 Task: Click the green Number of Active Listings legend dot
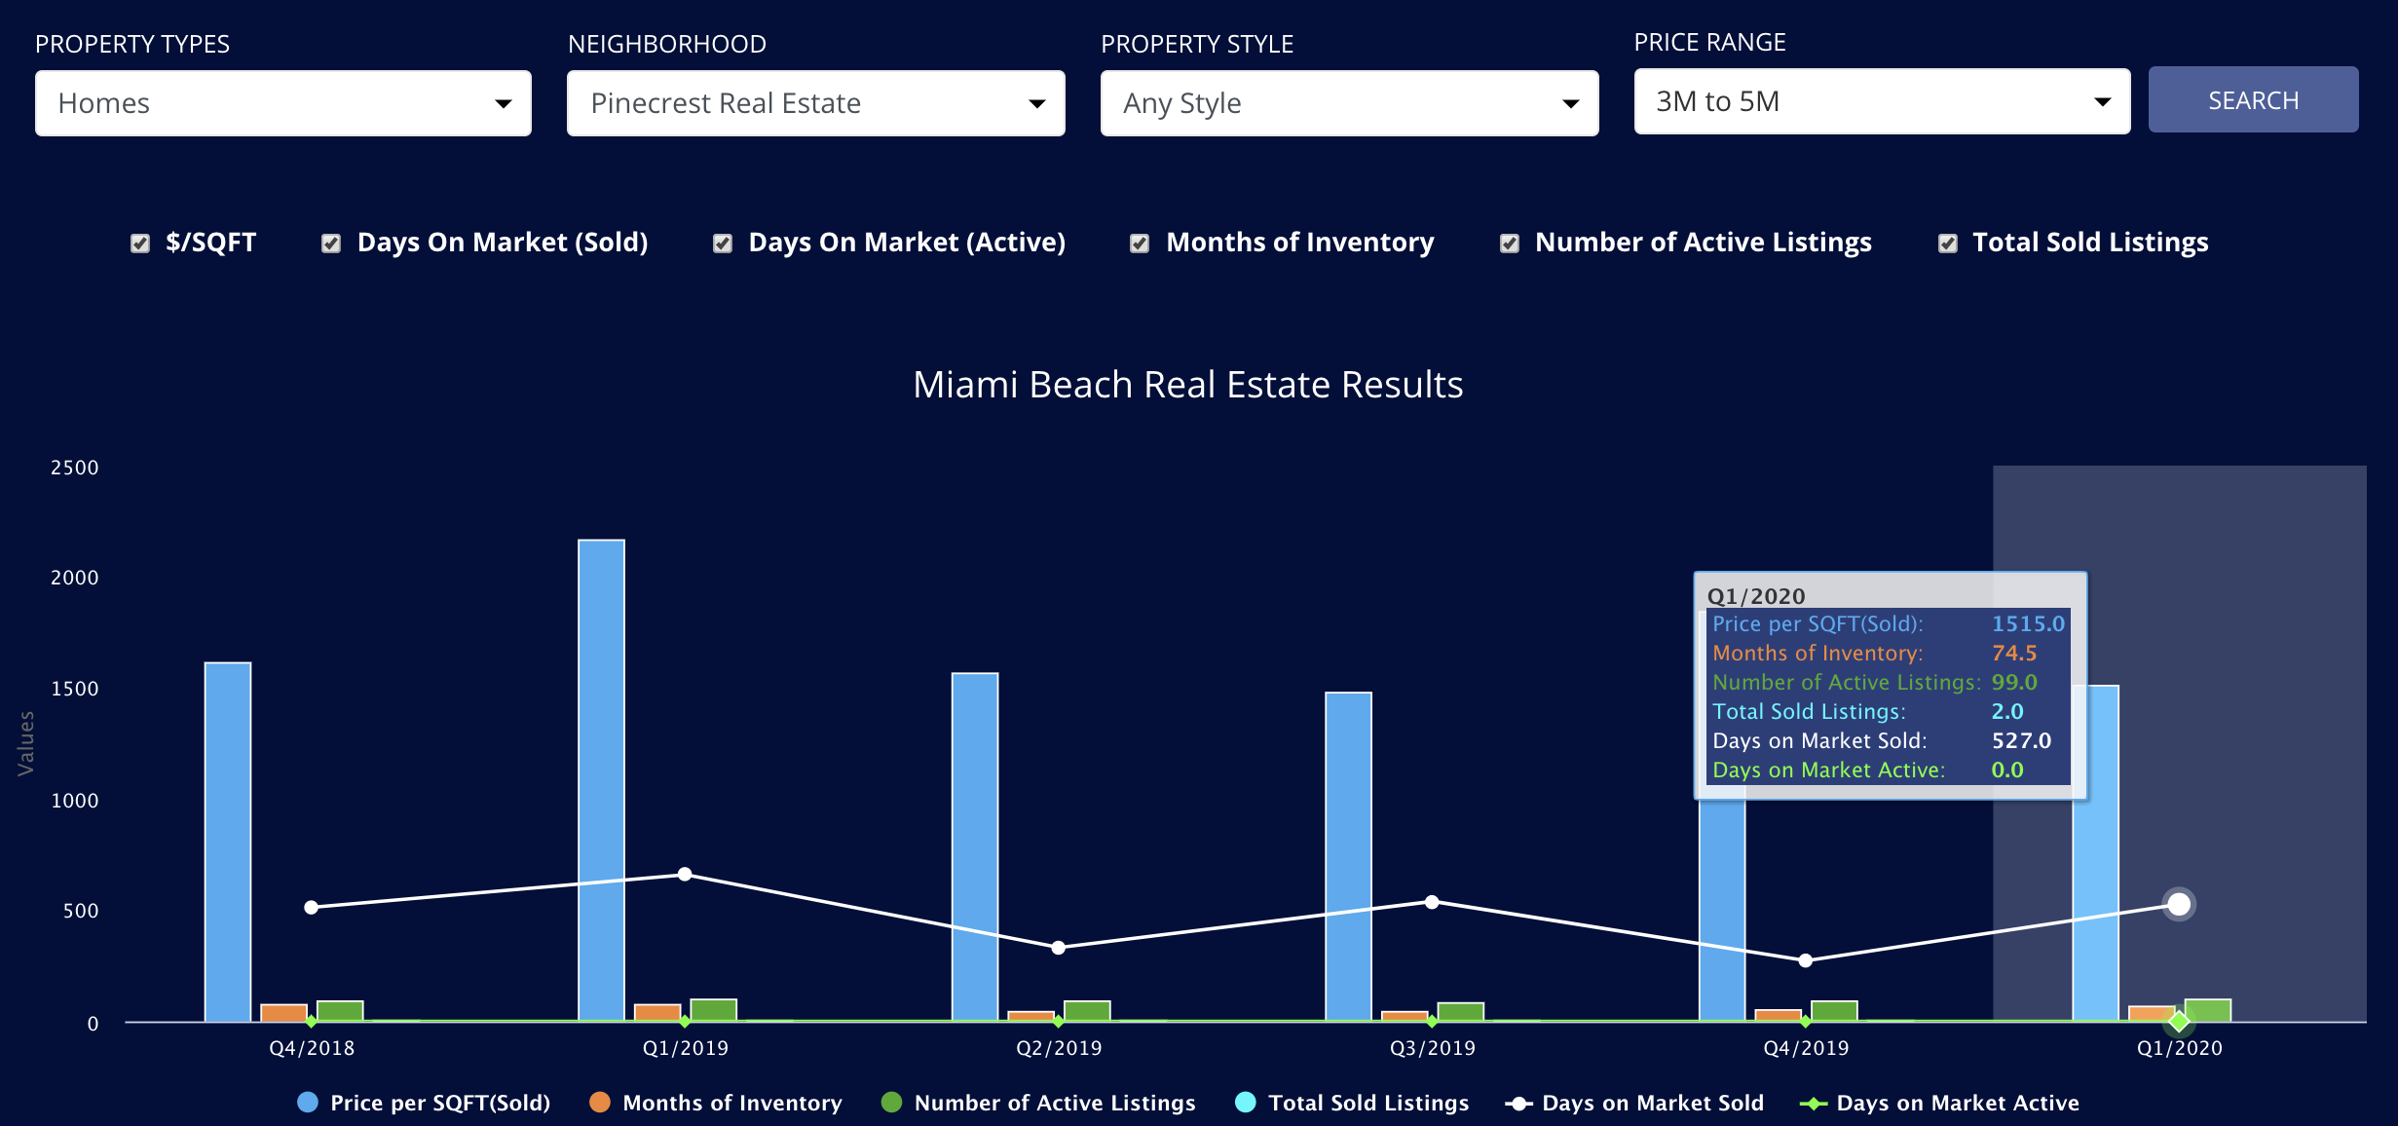(893, 1103)
